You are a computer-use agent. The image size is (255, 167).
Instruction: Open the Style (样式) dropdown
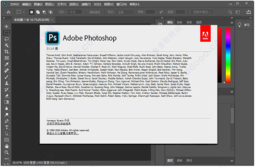pyautogui.click(x=125, y=12)
